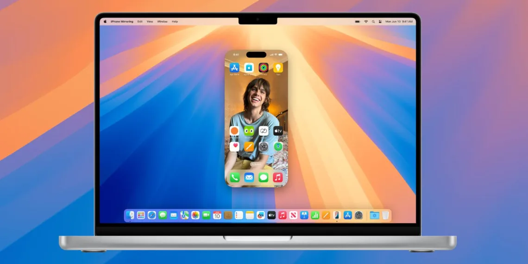The image size is (528, 264).
Task: Open News from the Dock
Action: coord(293,215)
